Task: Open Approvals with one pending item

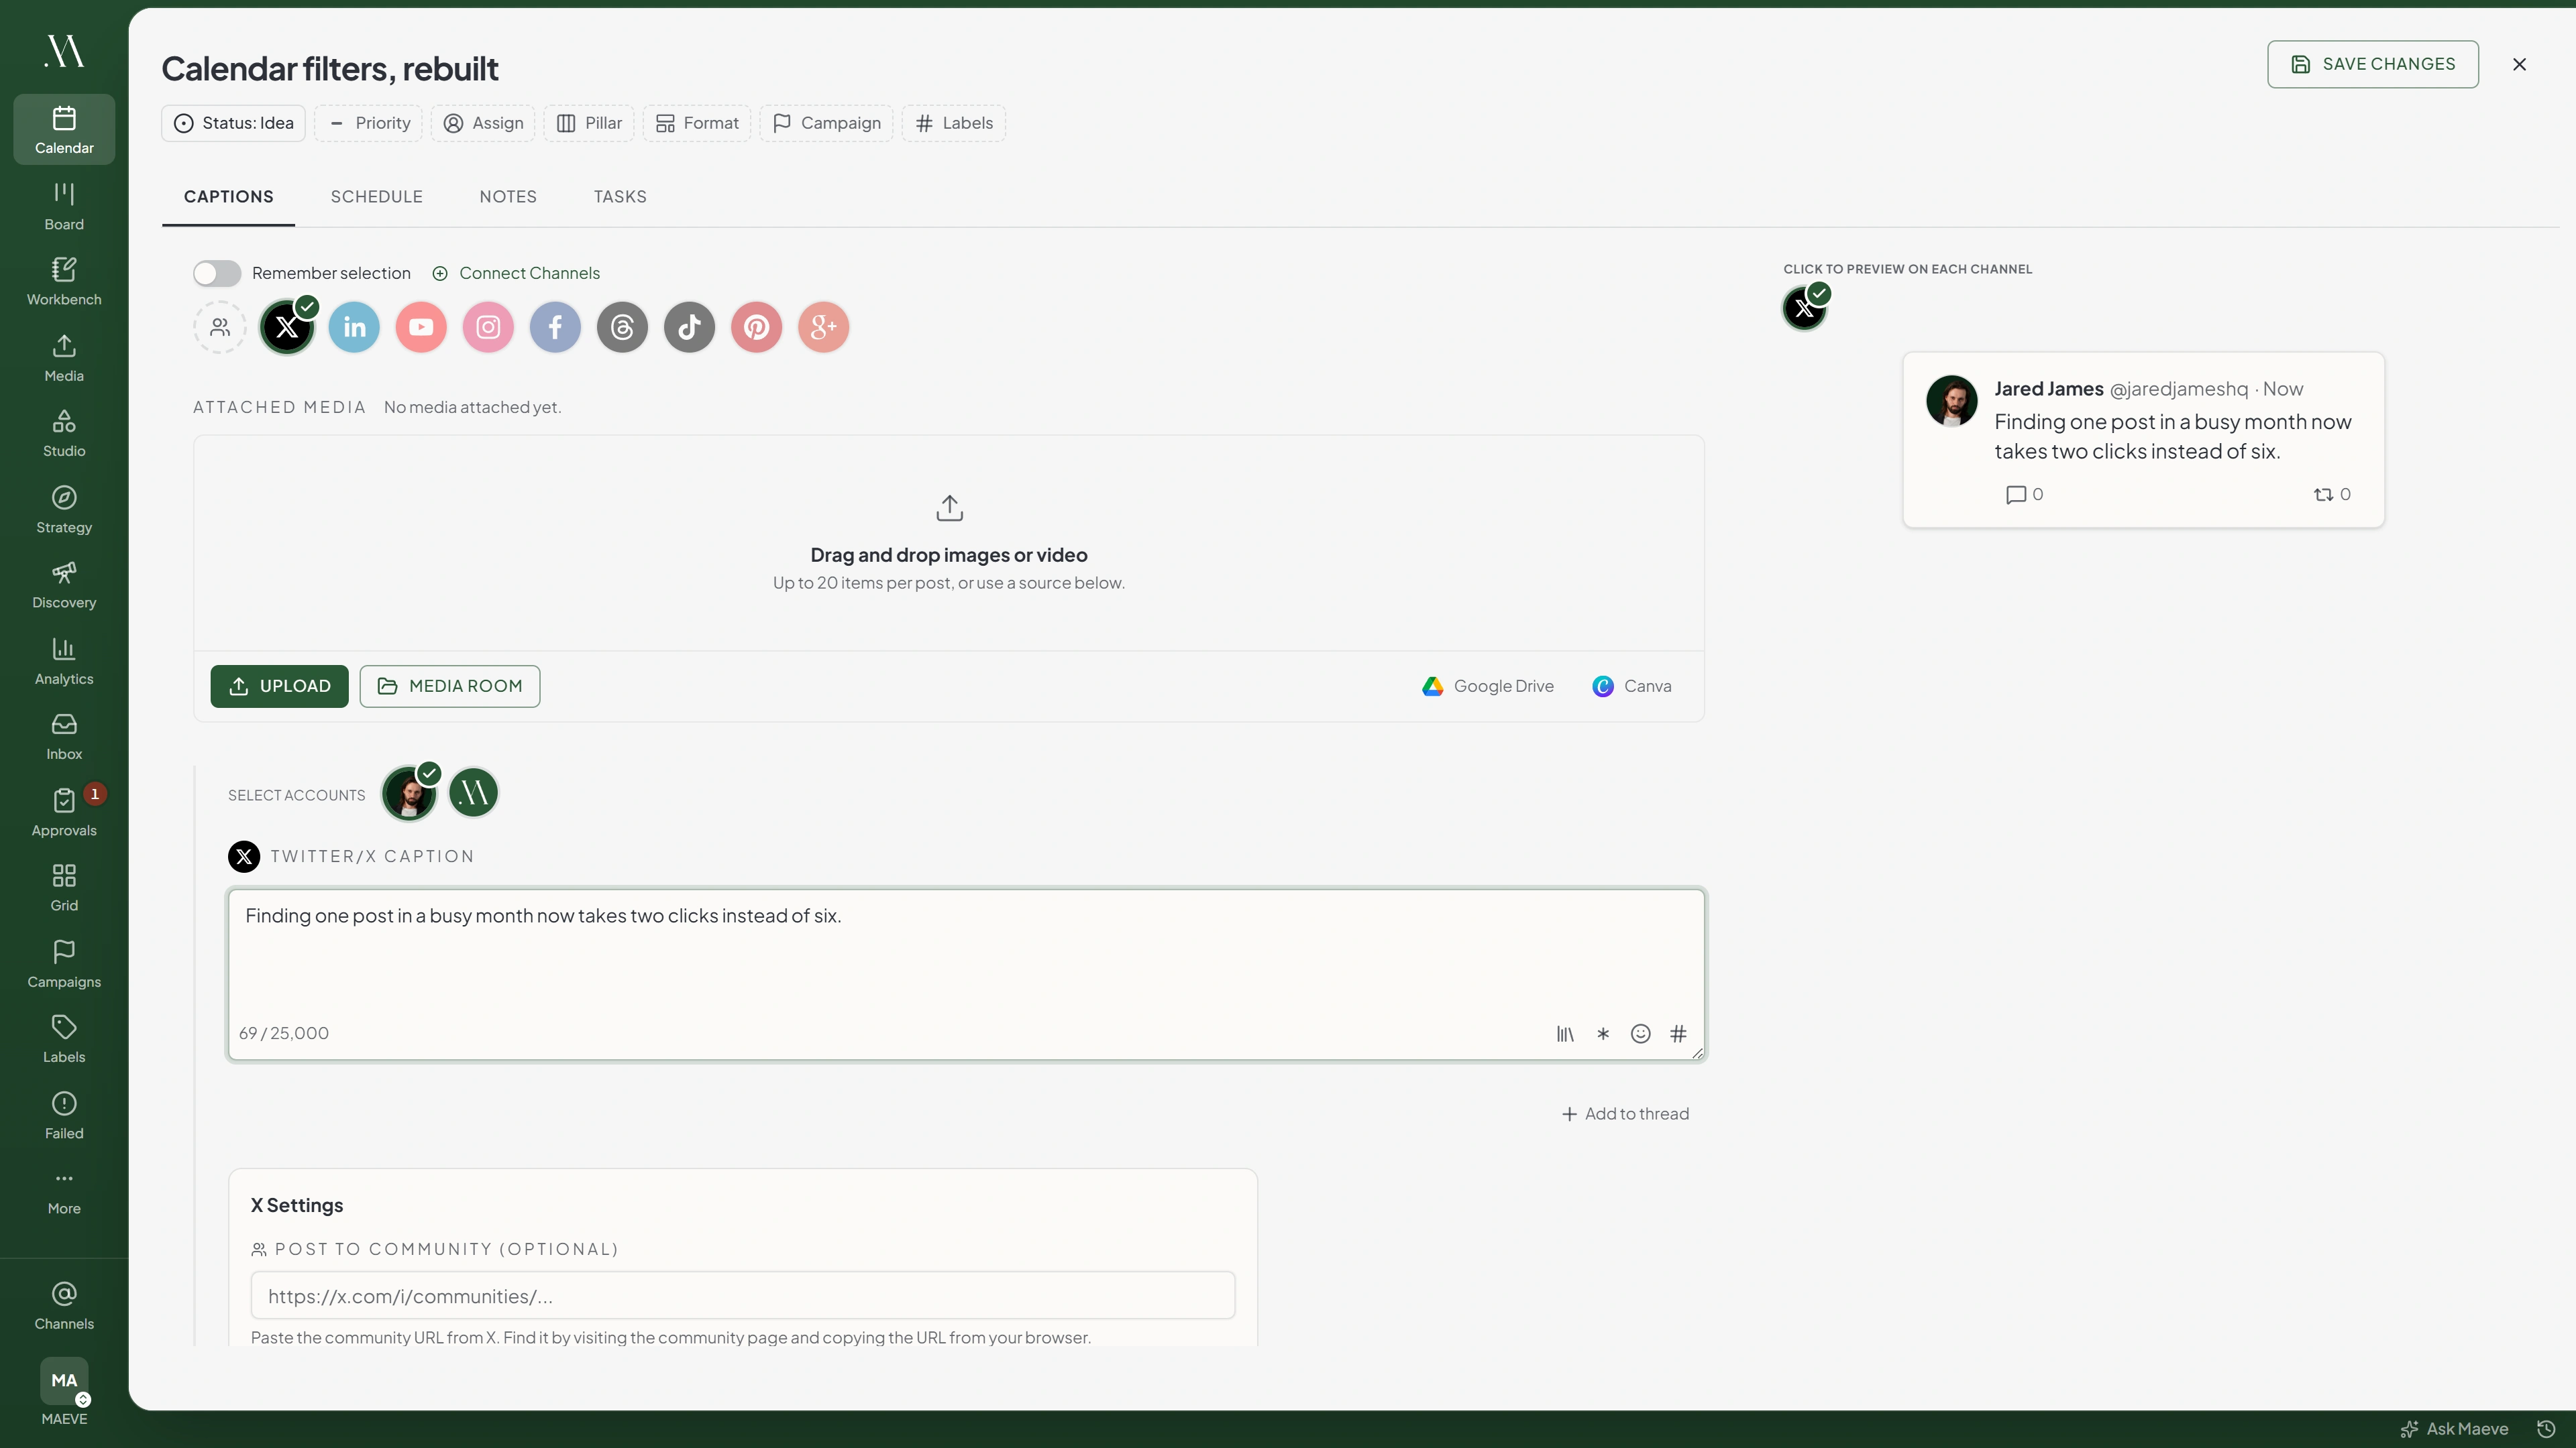Action: click(64, 811)
